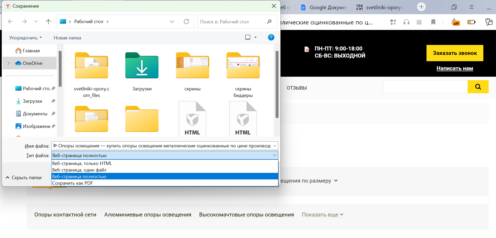This screenshot has width=496, height=238.
Task: Open the recent locations dropdown arrow
Action: (x=36, y=22)
